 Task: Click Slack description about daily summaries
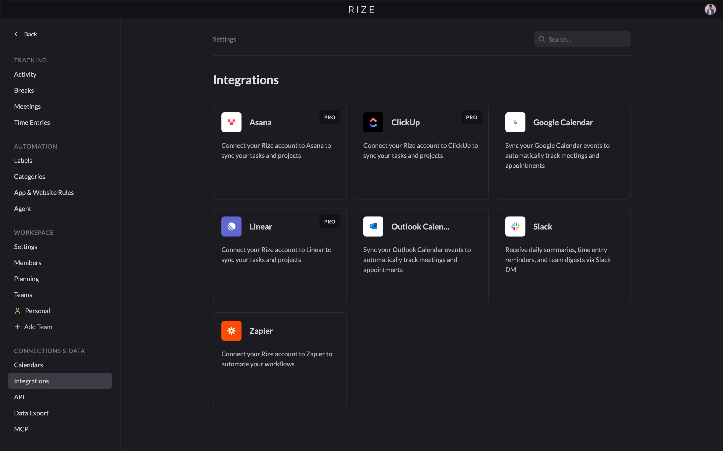click(x=558, y=260)
